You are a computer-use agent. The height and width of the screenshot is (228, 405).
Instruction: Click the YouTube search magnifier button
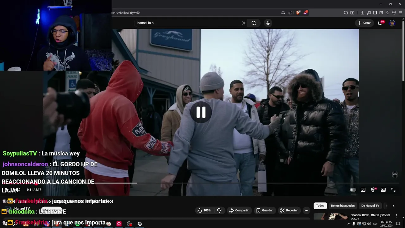point(254,23)
